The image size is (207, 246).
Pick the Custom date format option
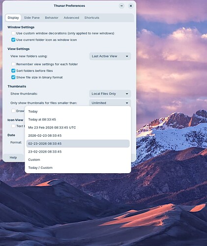click(x=78, y=159)
